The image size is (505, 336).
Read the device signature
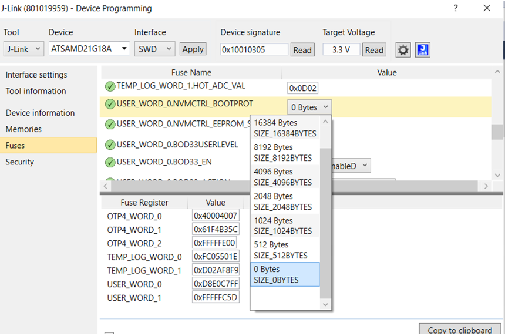click(x=302, y=50)
